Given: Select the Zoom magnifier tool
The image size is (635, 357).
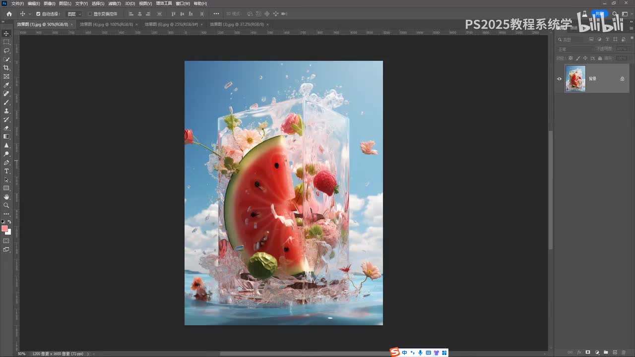Looking at the screenshot, I should tap(6, 205).
